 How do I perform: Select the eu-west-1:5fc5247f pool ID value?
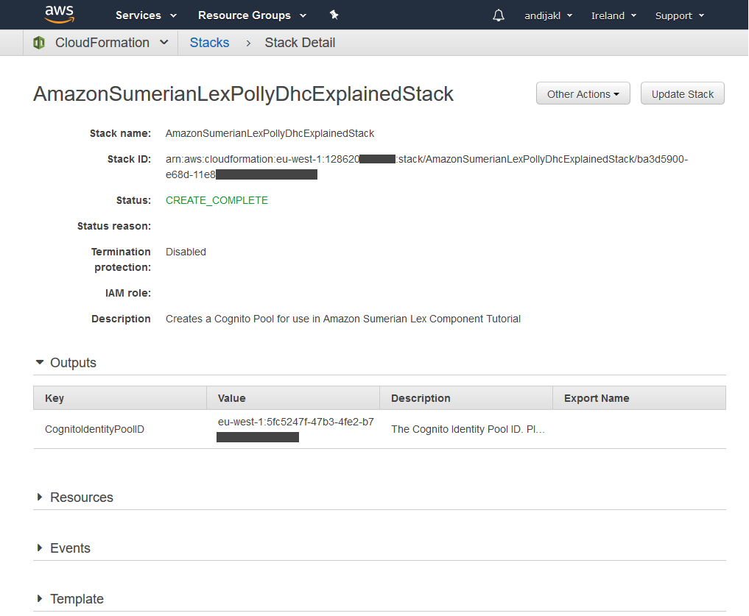click(x=295, y=429)
